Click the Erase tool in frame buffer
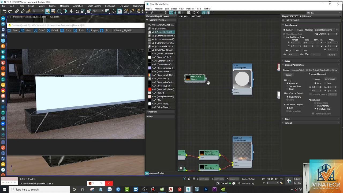The width and height of the screenshot is (343, 193). (x=66, y=30)
